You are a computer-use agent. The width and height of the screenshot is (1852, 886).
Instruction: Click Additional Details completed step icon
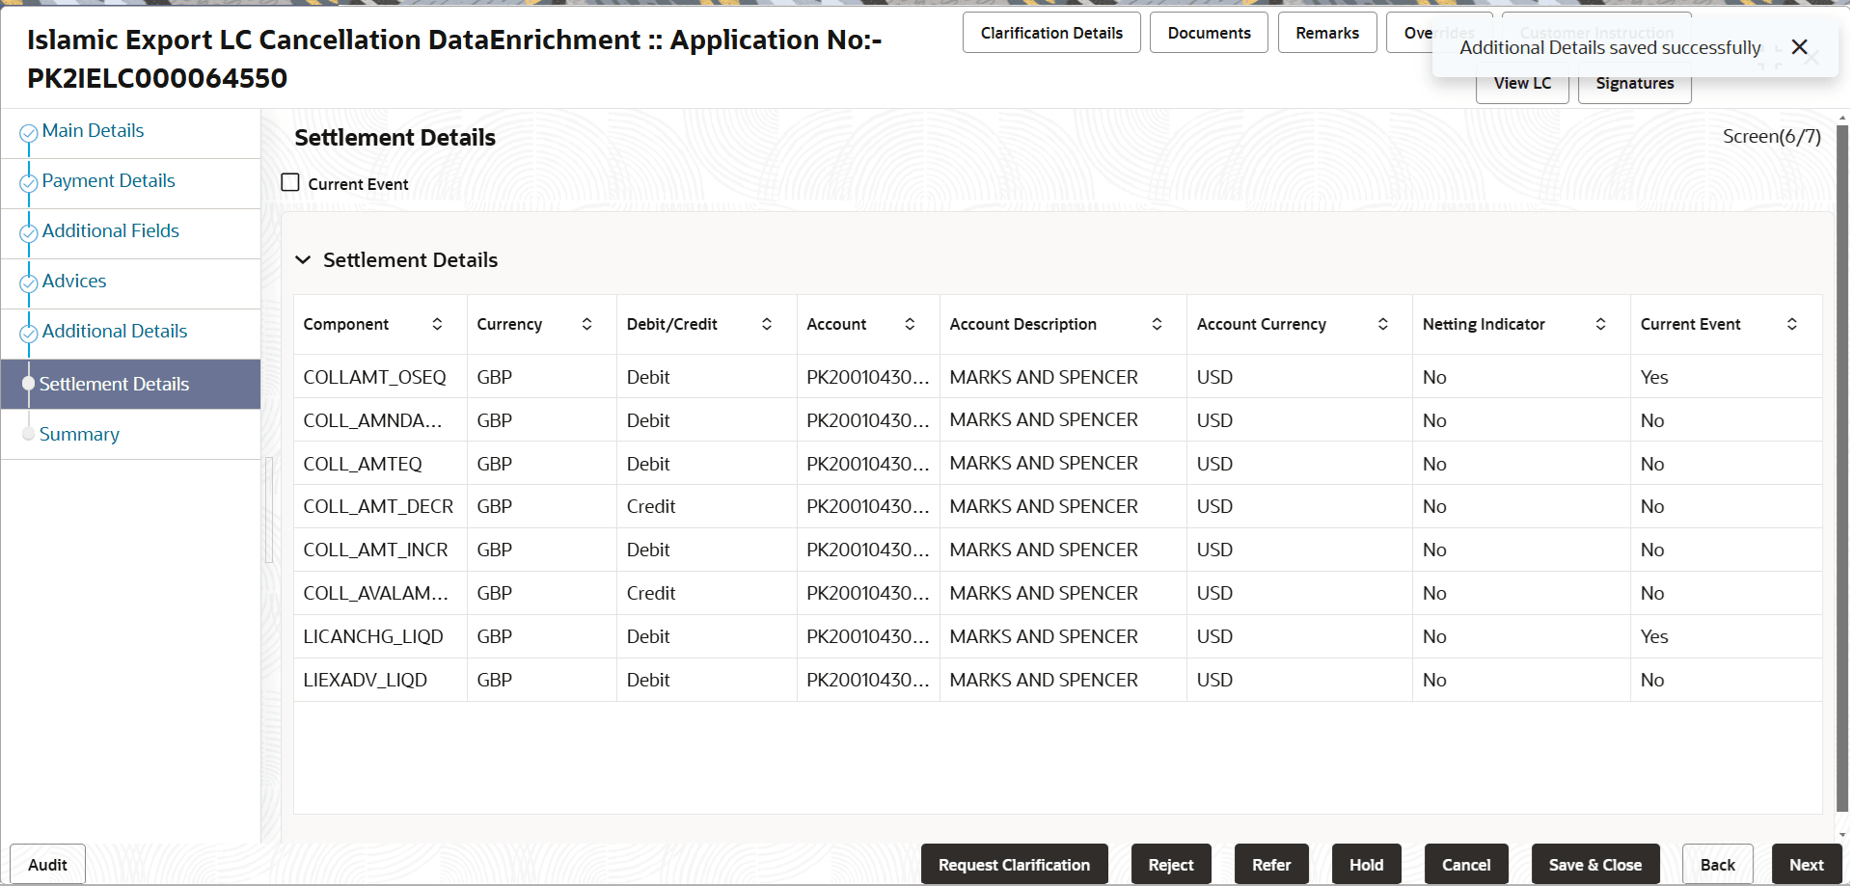point(29,334)
